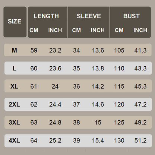Viewport: 155px width, 155px height.
Task: Select the 3XL size row label
Action: tap(15, 123)
